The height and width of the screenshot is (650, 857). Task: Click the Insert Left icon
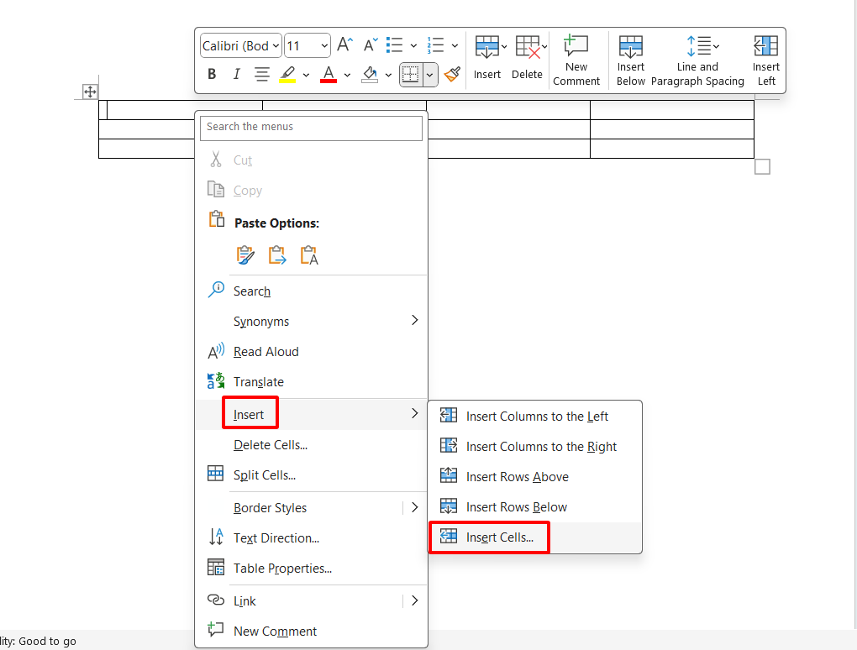(x=765, y=59)
